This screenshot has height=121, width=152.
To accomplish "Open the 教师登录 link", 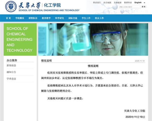I will point(128,3).
